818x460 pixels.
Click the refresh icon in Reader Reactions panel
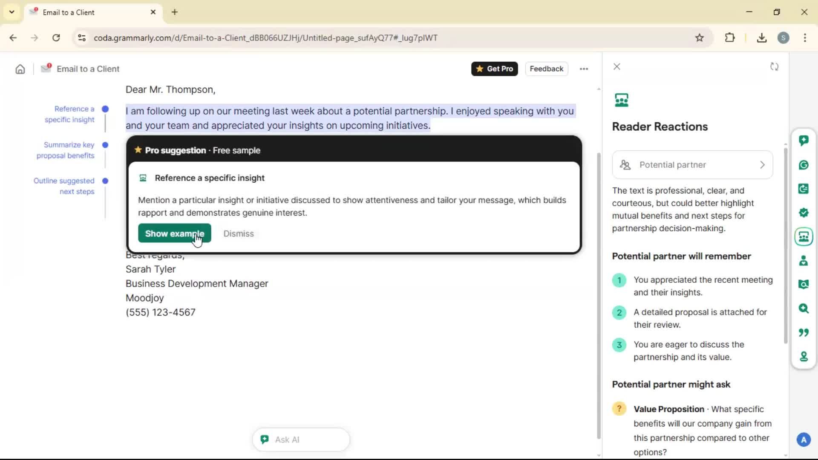(774, 67)
